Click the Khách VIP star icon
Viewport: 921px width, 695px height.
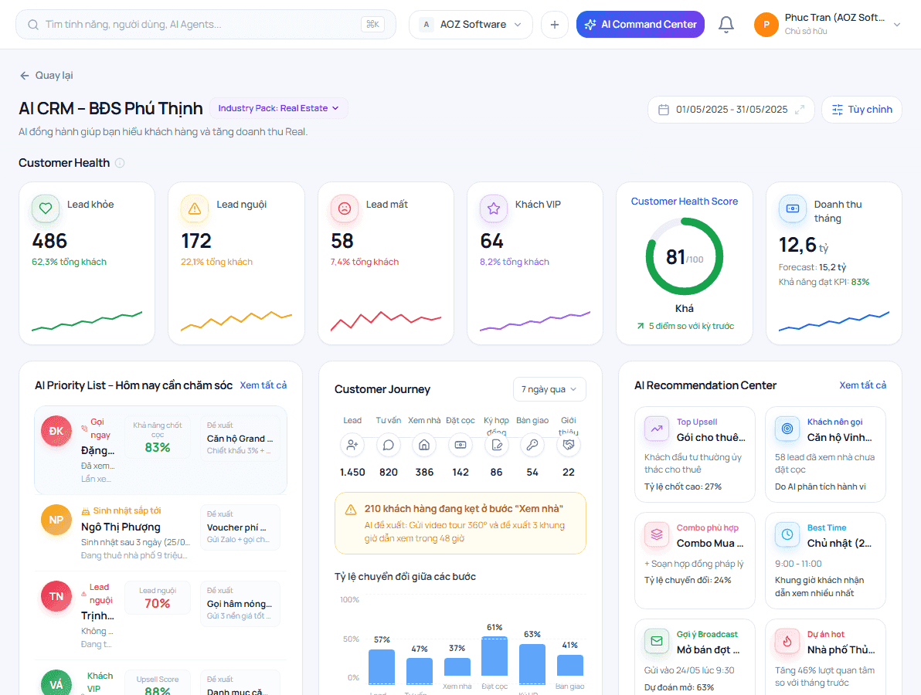point(494,208)
